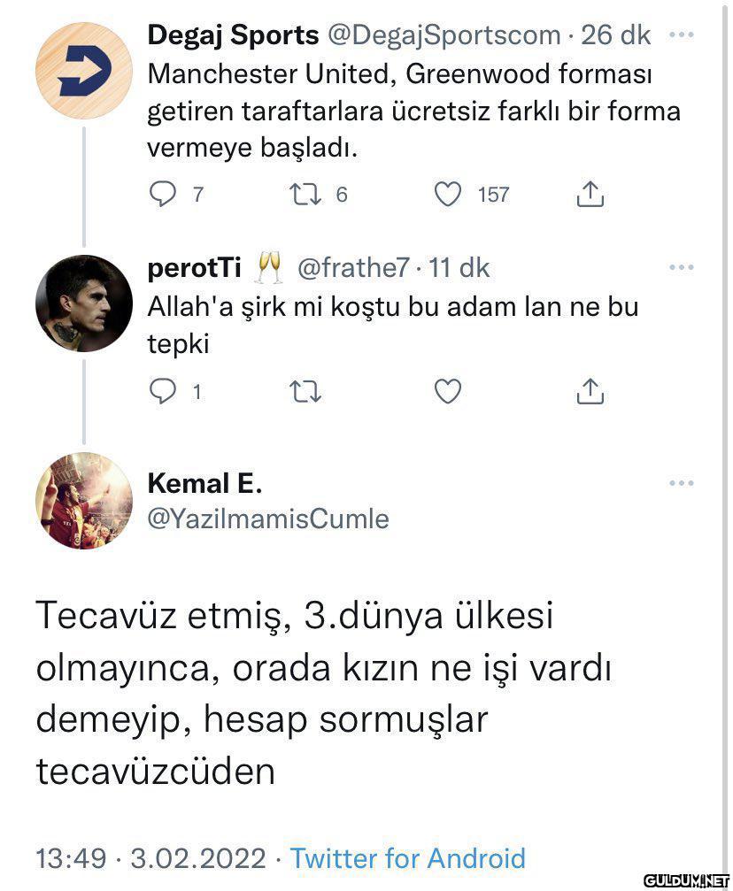The image size is (733, 891).
Task: Reply to the Degaj Sports tweet
Action: [163, 194]
